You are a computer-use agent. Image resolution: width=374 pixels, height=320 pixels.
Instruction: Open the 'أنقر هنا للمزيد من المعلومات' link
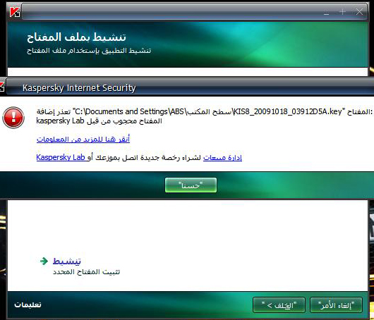pos(83,139)
